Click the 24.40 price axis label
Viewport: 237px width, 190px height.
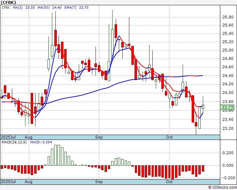click(x=228, y=76)
